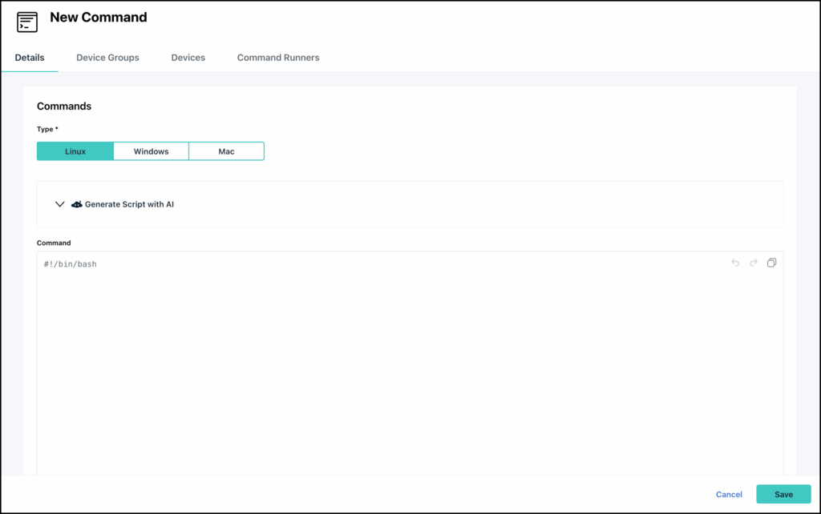Click the terminal script icon next to New Command
821x514 pixels.
click(26, 22)
